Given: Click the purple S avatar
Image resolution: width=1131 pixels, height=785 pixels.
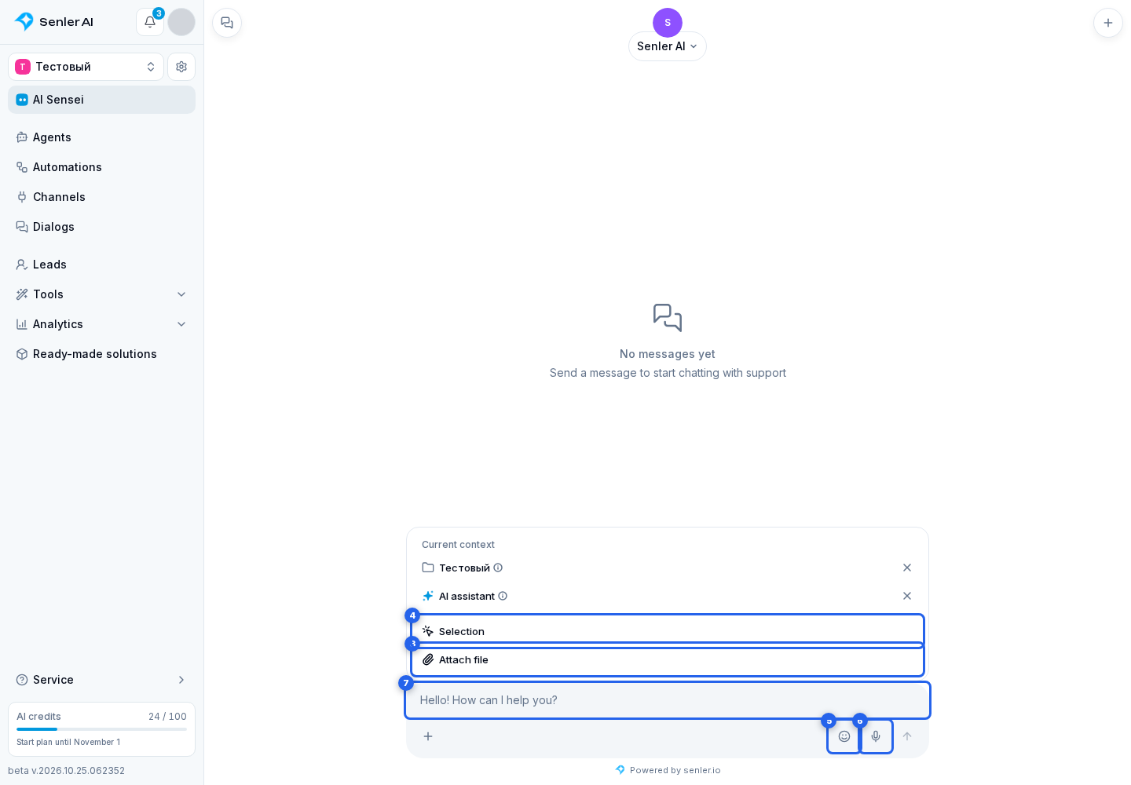Looking at the screenshot, I should click(668, 23).
